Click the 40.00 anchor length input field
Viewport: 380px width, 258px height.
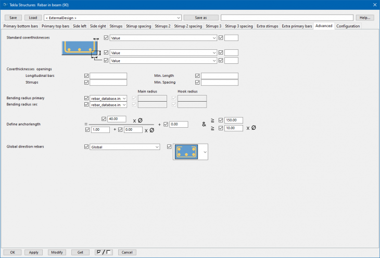(117, 119)
